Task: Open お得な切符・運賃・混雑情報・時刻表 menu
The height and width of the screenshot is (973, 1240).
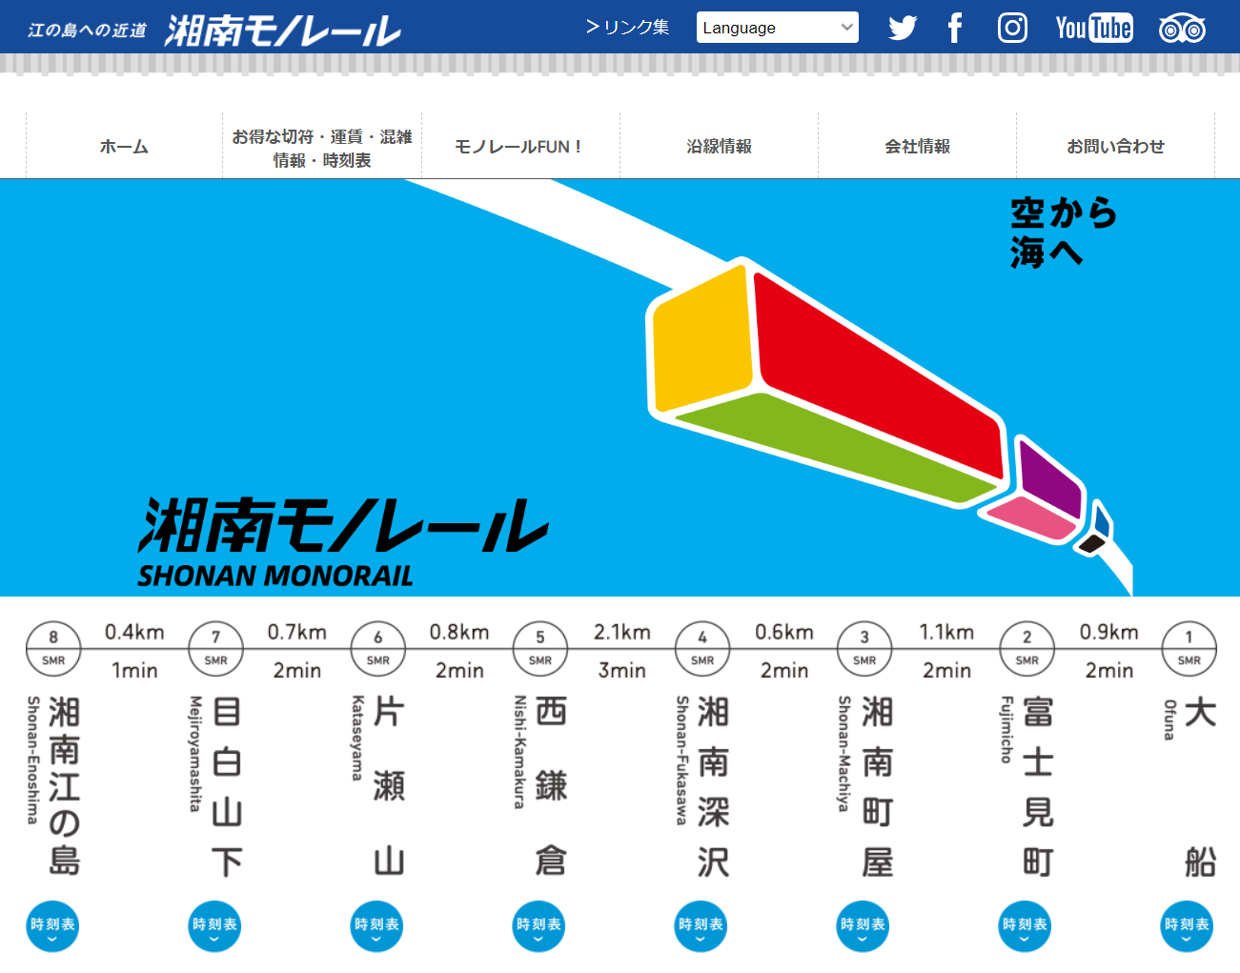Action: pos(322,148)
